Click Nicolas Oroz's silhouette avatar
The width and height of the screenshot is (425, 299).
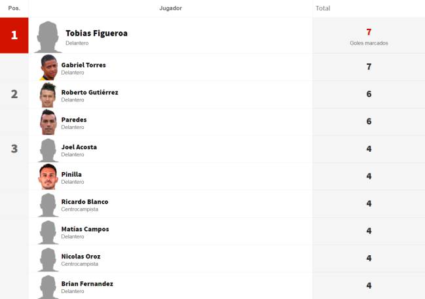(x=48, y=260)
